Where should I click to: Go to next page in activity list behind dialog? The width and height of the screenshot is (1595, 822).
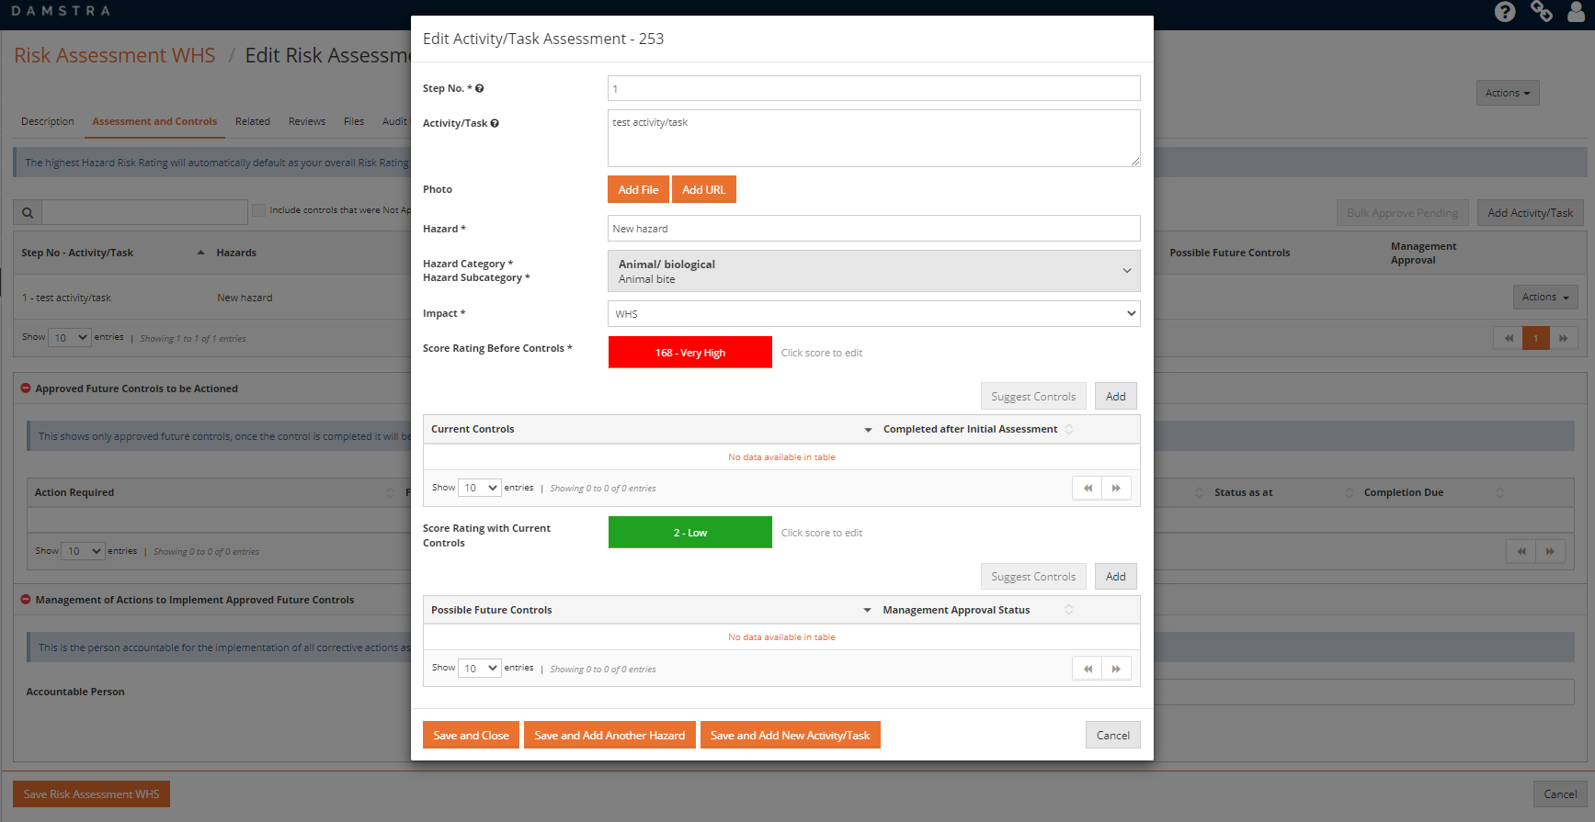pyautogui.click(x=1564, y=339)
